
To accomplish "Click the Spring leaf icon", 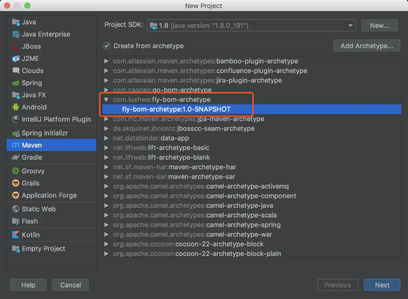I will (x=16, y=83).
